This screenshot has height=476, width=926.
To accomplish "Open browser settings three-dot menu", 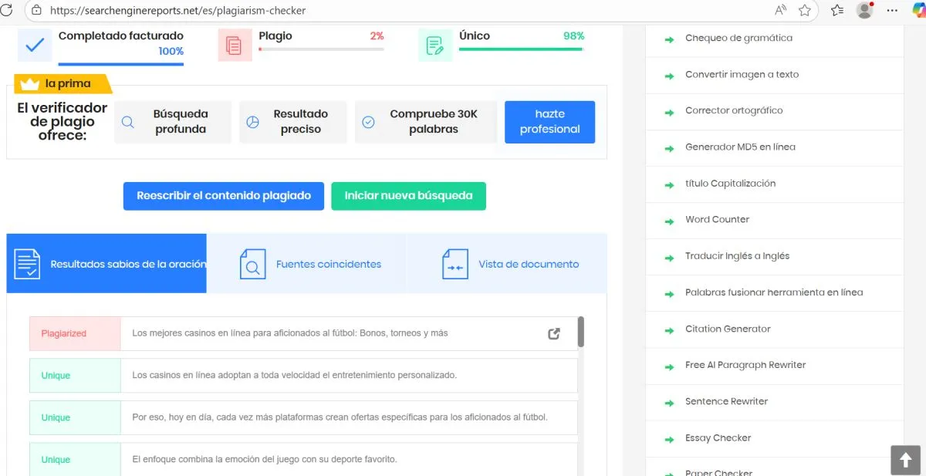I will [893, 10].
